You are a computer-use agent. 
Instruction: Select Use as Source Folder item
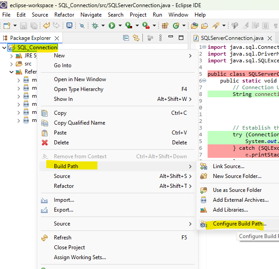coord(239,190)
